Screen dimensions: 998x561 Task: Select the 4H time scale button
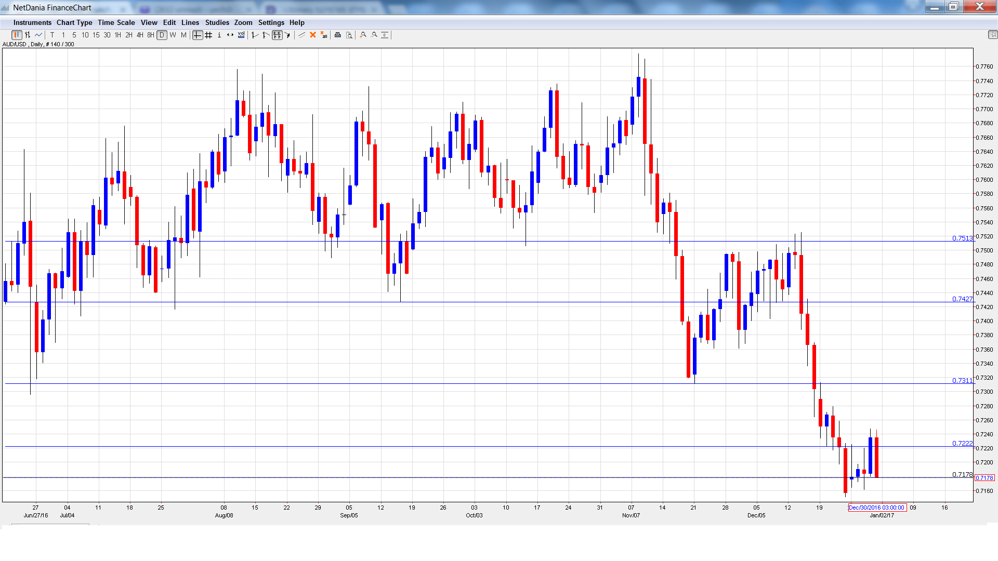(140, 35)
